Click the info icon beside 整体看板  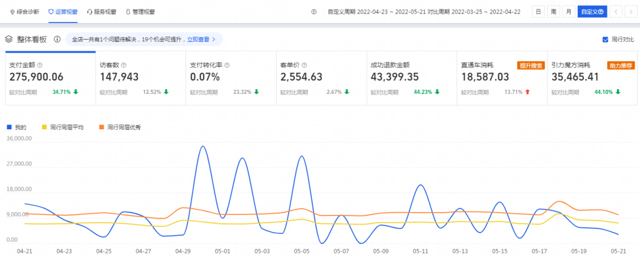[x=57, y=39]
